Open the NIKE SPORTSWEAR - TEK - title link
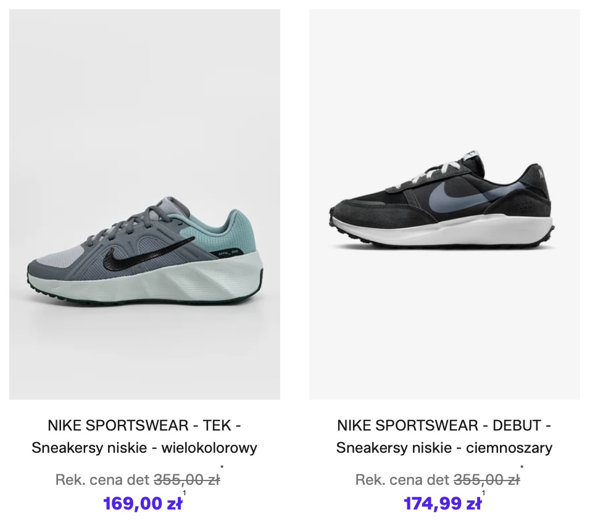 pyautogui.click(x=144, y=426)
